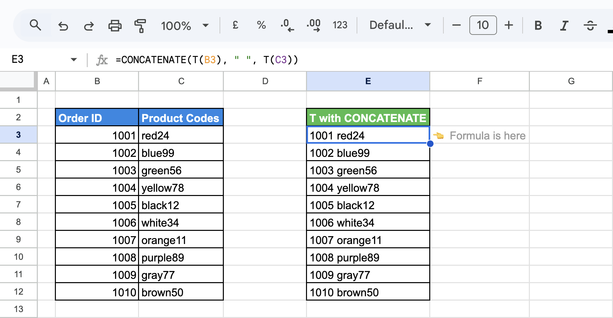Open the 100% zoom dropdown
This screenshot has height=318, width=613.
click(185, 25)
